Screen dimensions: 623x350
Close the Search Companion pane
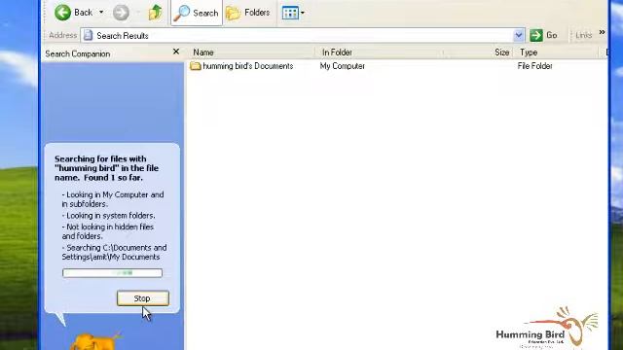pyautogui.click(x=176, y=52)
